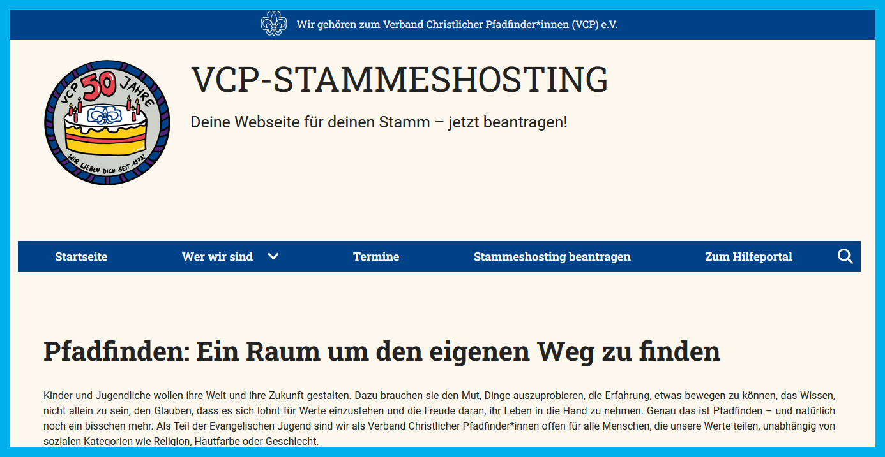Image resolution: width=885 pixels, height=457 pixels.
Task: Go to Startseite in navigation
Action: click(81, 257)
